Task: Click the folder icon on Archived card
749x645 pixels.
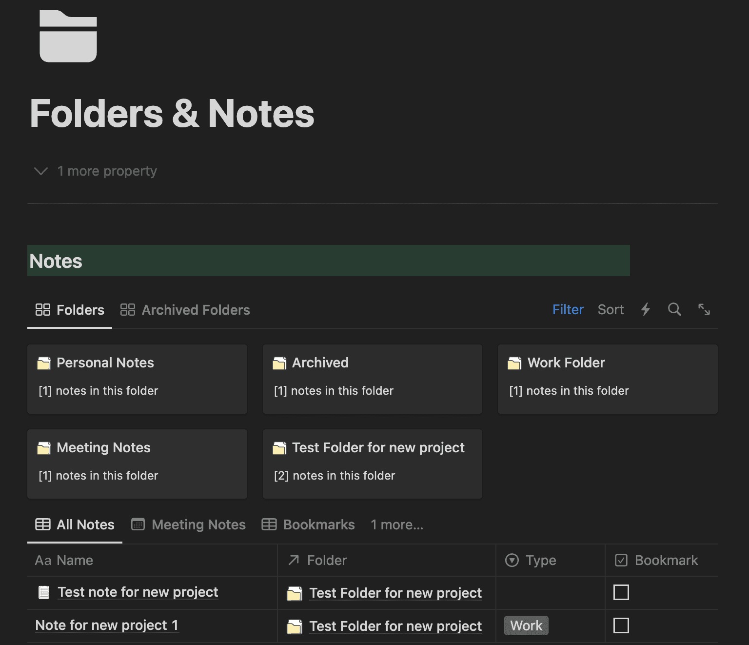Action: click(x=279, y=363)
